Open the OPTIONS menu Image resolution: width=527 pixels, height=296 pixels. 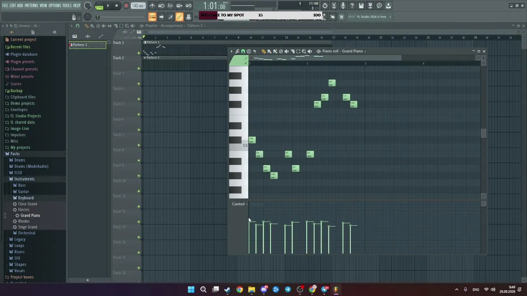[55, 5]
